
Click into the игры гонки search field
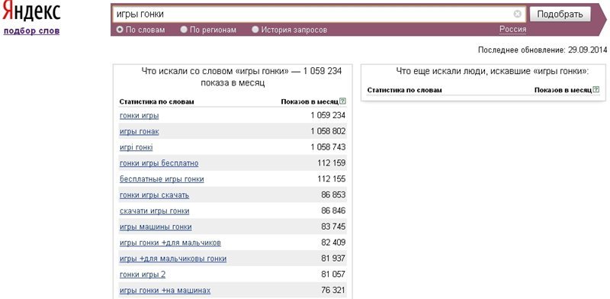click(313, 14)
